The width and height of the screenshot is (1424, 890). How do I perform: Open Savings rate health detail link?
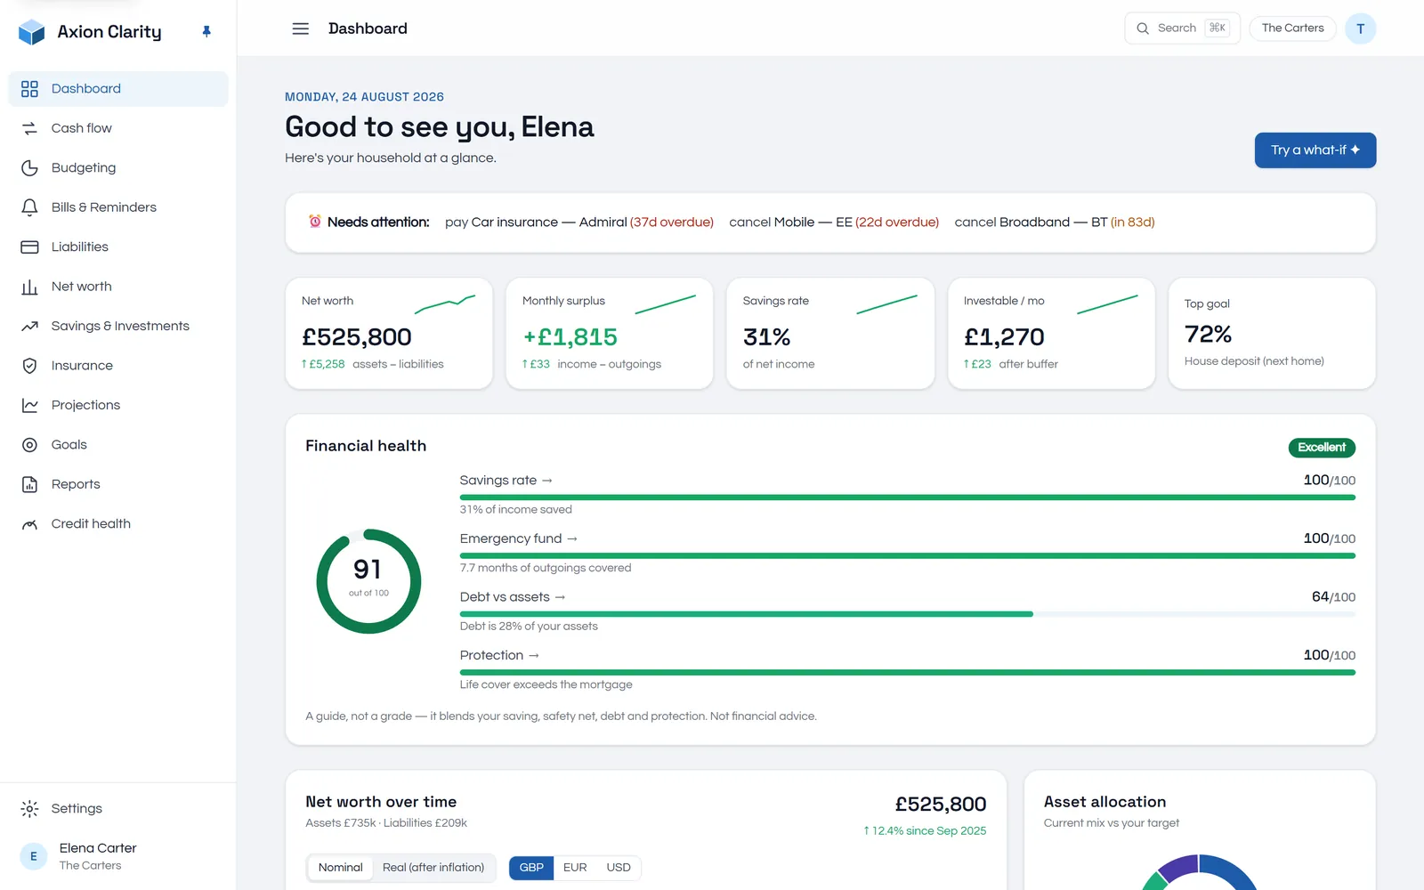[x=506, y=481]
